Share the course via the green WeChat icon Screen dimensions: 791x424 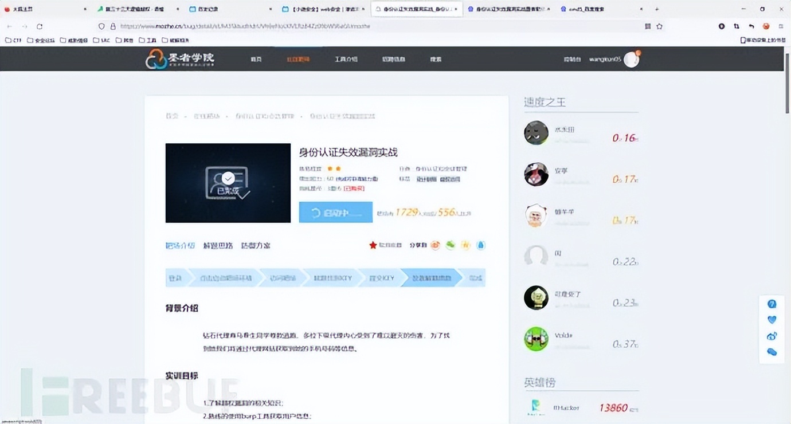451,245
